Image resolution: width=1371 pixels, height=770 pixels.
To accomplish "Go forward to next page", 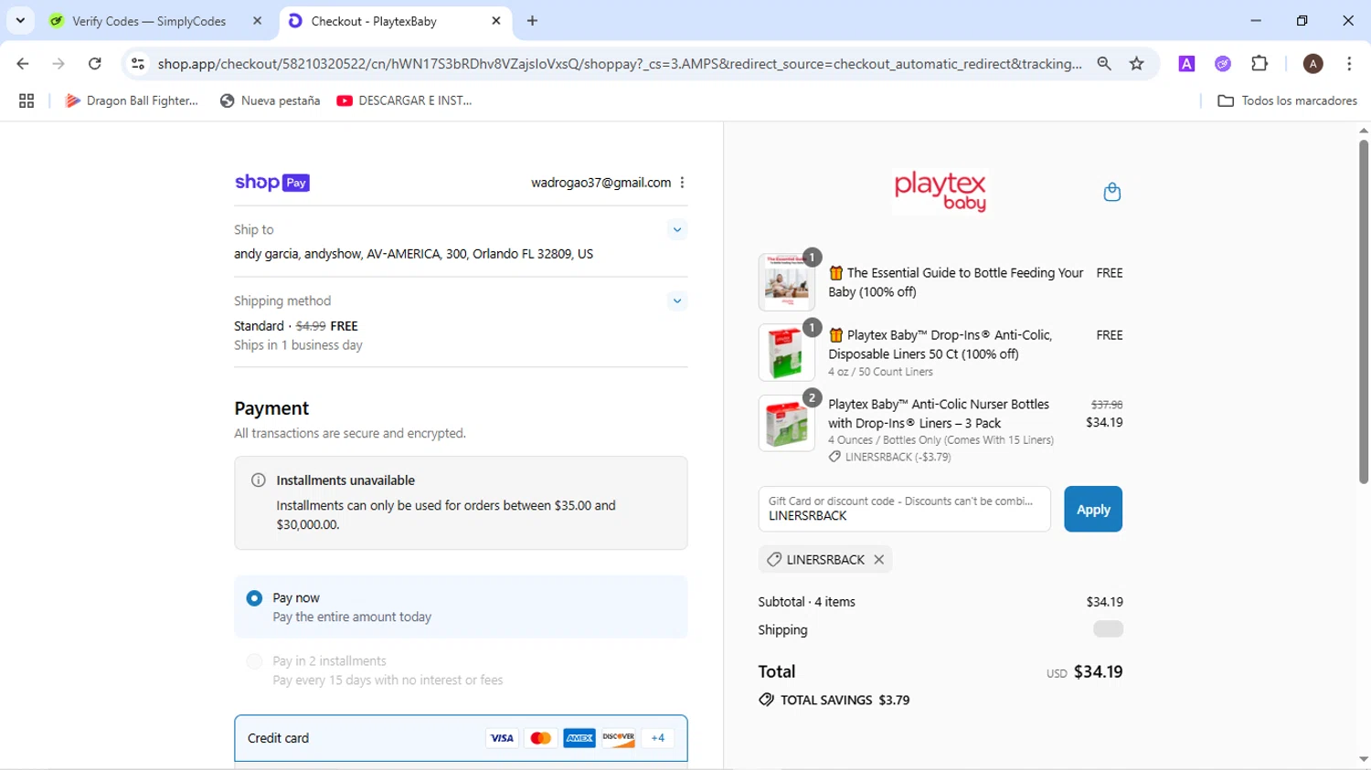I will pos(58,64).
